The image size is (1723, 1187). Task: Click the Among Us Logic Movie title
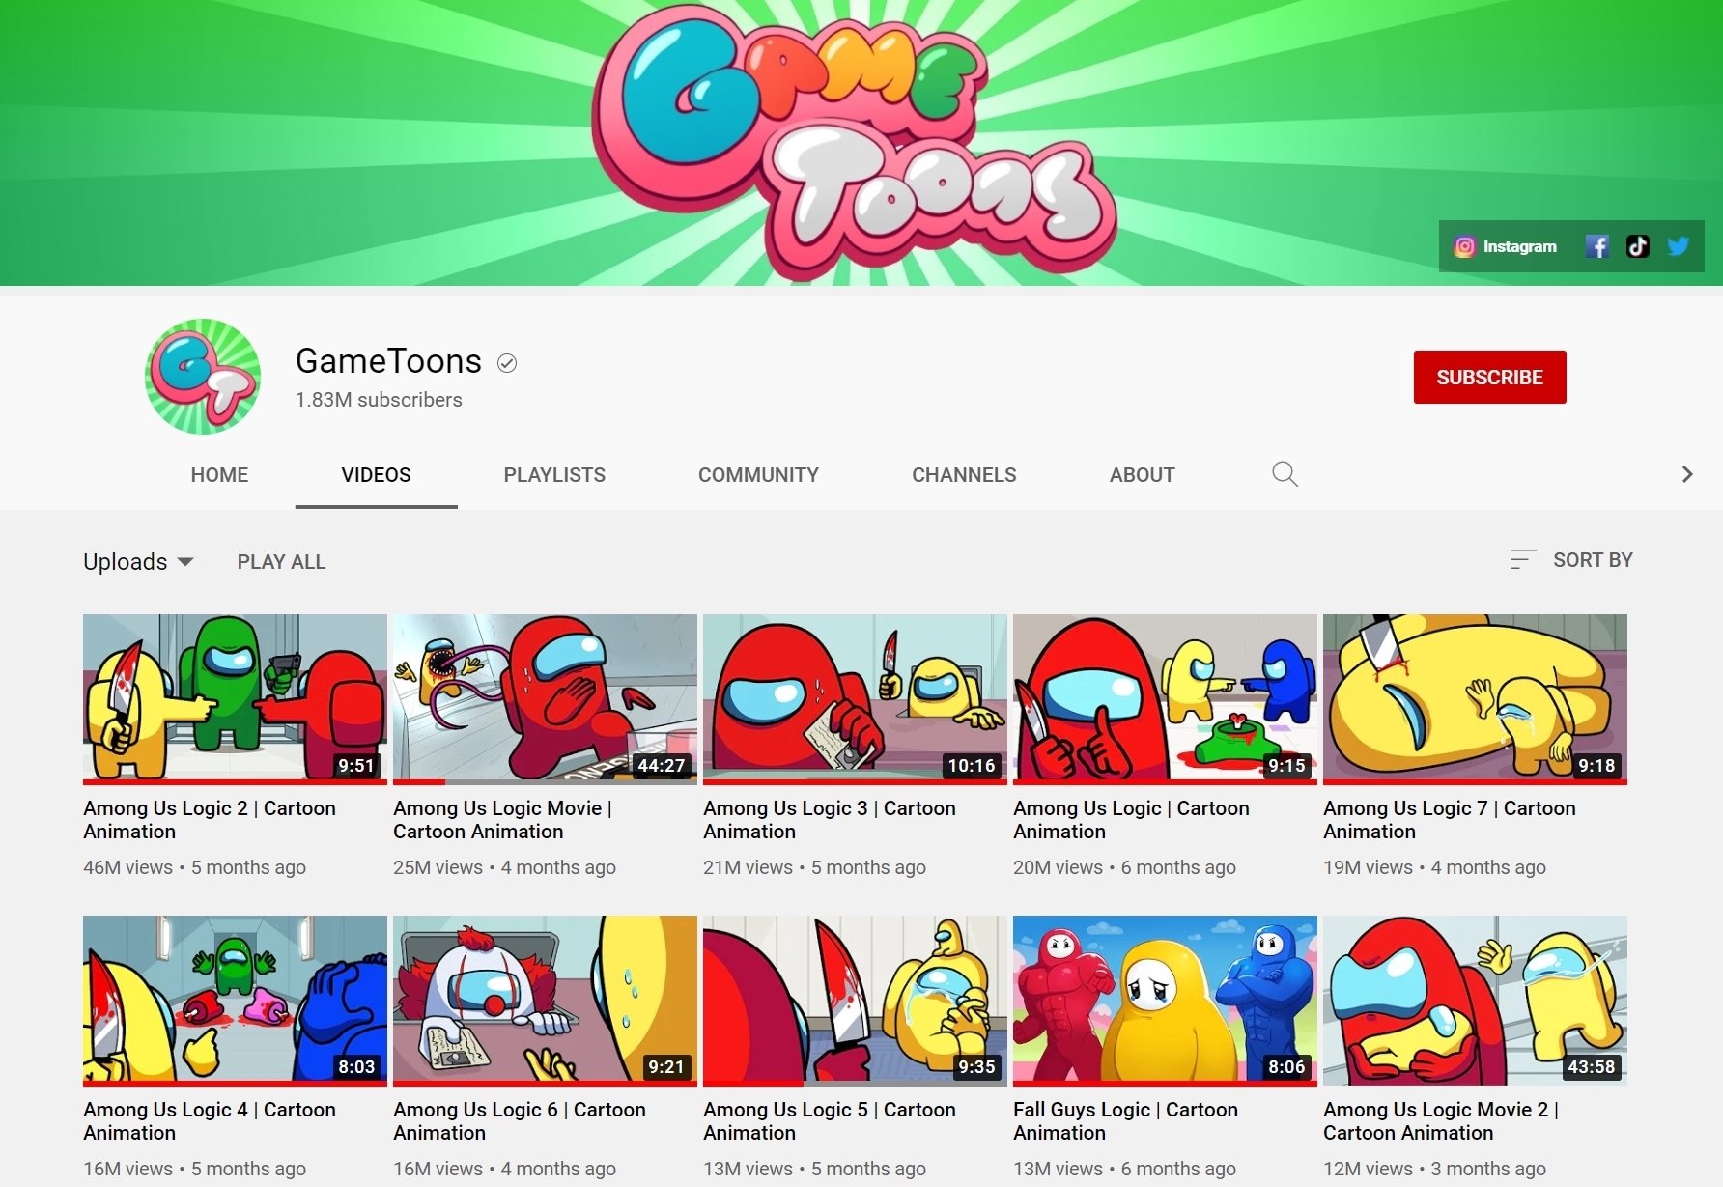click(502, 819)
